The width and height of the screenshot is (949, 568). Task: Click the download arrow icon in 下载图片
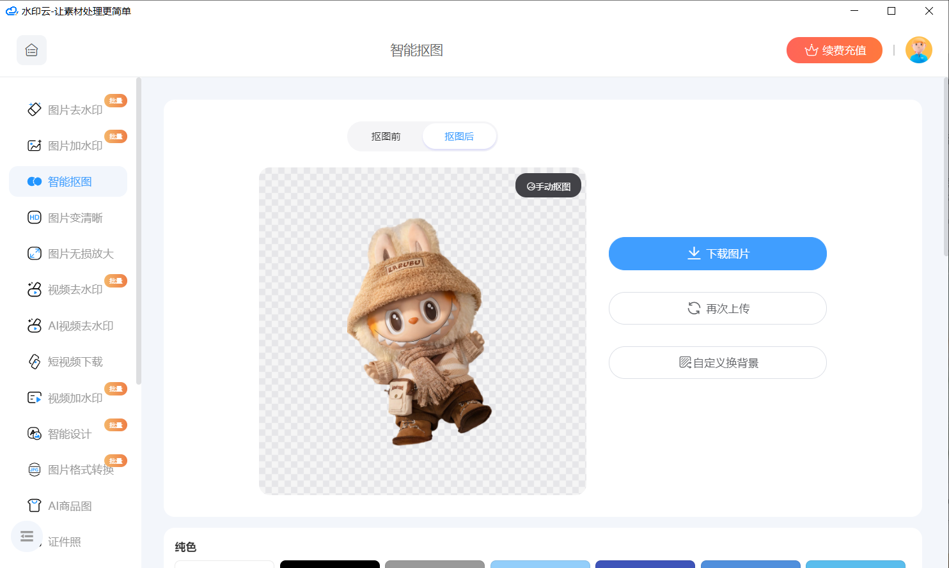[694, 254]
